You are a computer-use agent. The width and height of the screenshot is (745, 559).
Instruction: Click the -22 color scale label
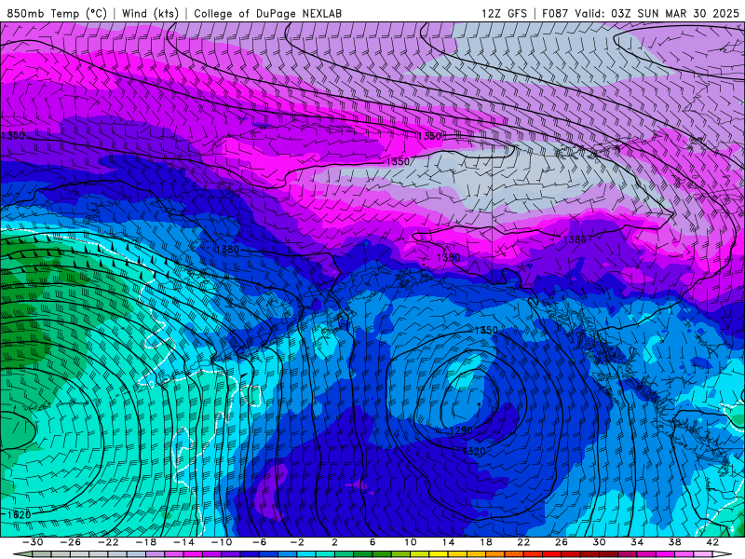pos(108,542)
